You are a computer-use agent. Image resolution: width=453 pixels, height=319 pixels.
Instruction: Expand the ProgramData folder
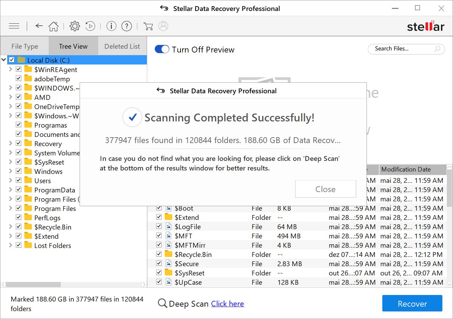(10, 189)
